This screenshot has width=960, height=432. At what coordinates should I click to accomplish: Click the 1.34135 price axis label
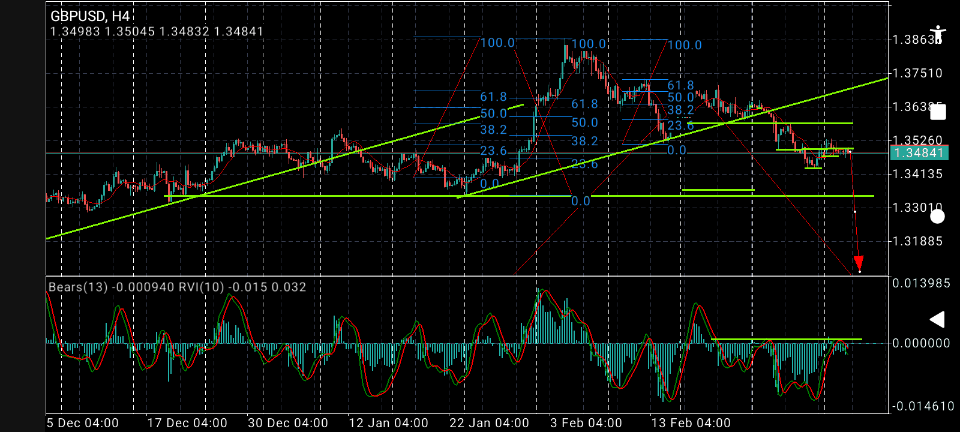[917, 174]
